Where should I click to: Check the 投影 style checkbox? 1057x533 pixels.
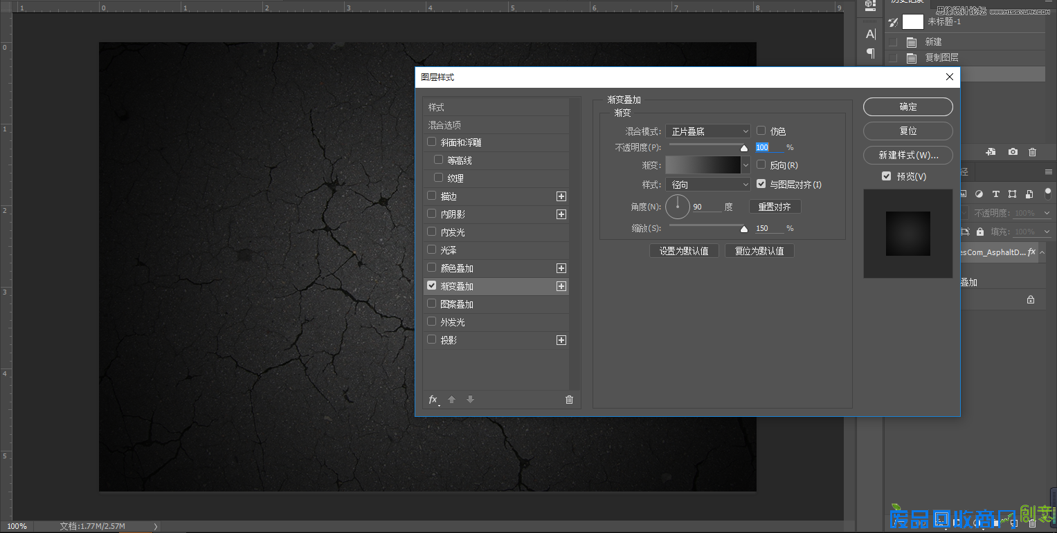pos(431,339)
